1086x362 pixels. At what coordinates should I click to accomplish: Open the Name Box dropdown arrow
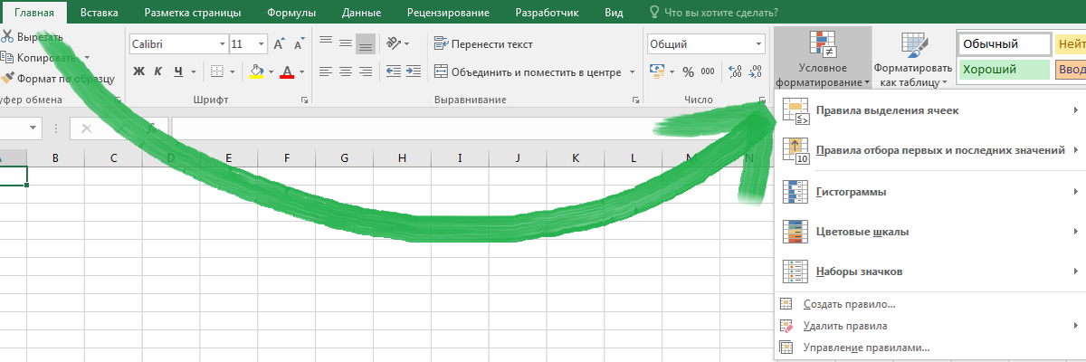click(x=34, y=129)
